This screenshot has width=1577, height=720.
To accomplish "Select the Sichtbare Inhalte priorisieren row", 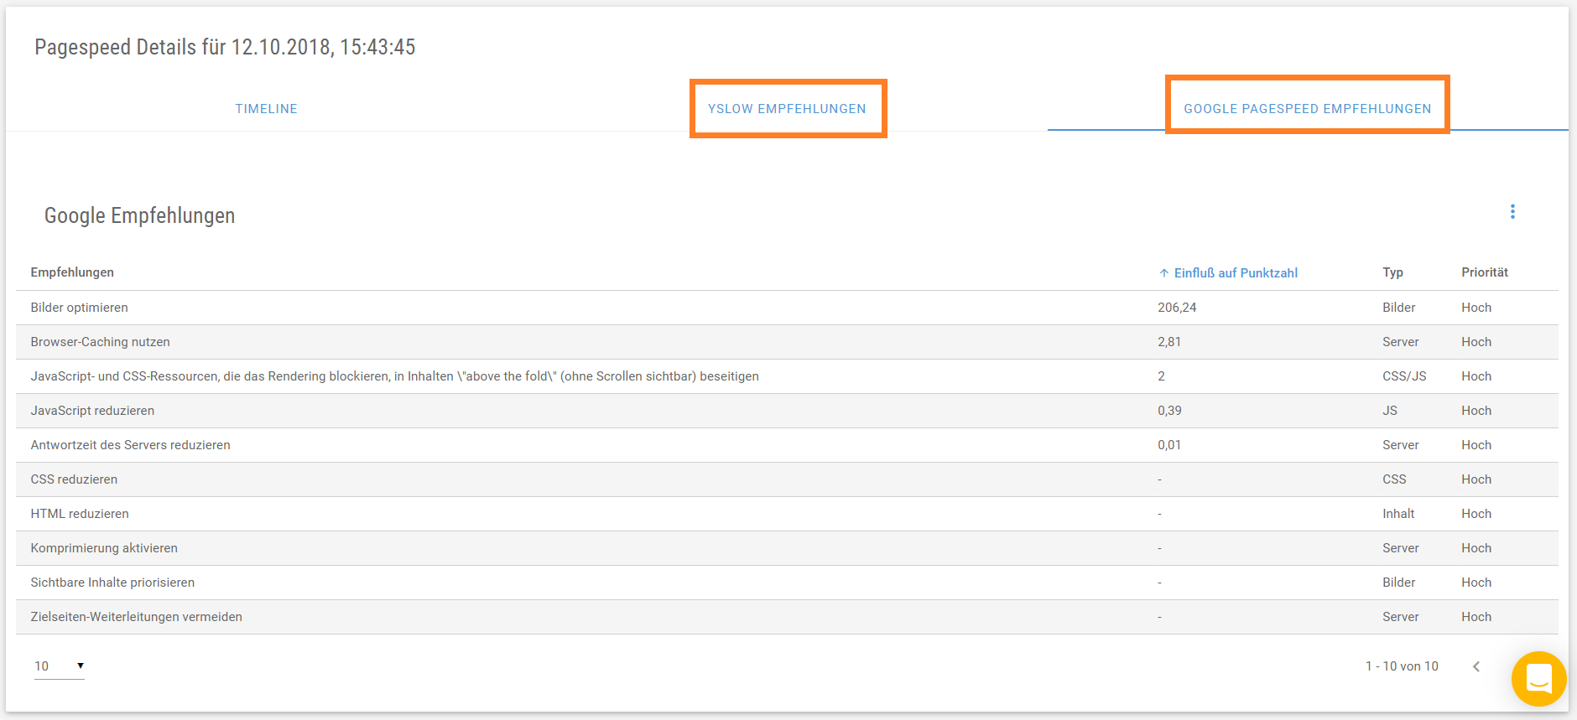I will (x=787, y=583).
